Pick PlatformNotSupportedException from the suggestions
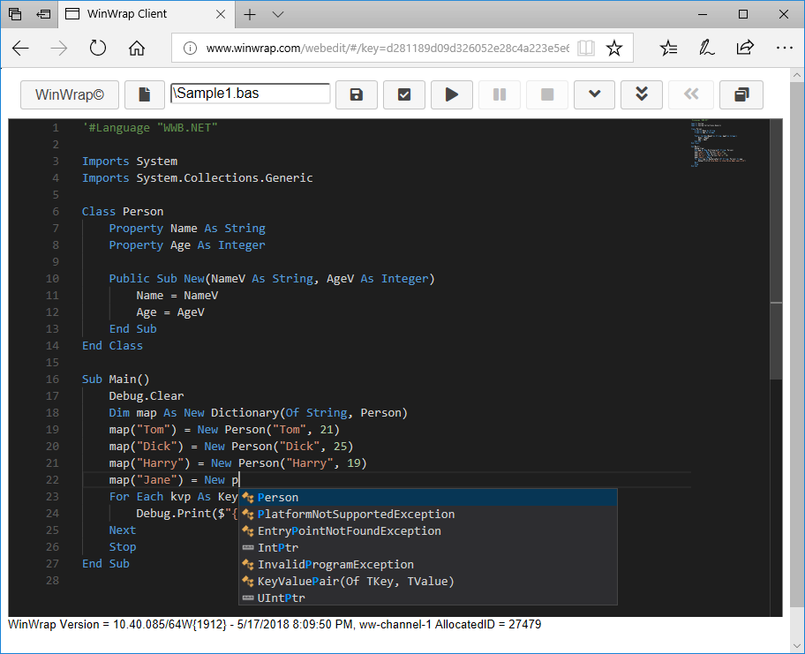 [x=356, y=515]
